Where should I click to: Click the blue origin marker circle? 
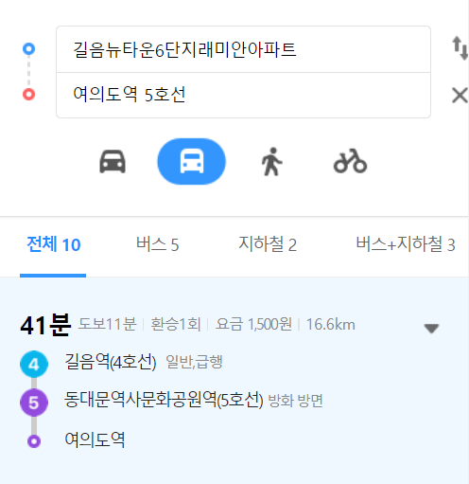pyautogui.click(x=28, y=49)
